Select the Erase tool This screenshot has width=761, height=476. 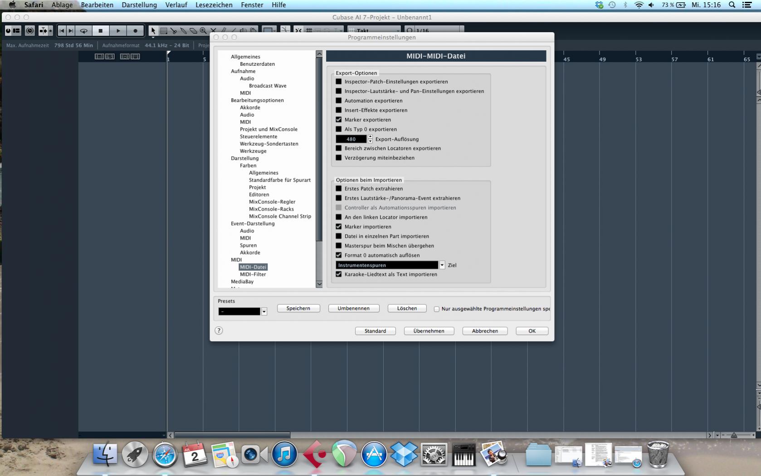click(x=194, y=31)
